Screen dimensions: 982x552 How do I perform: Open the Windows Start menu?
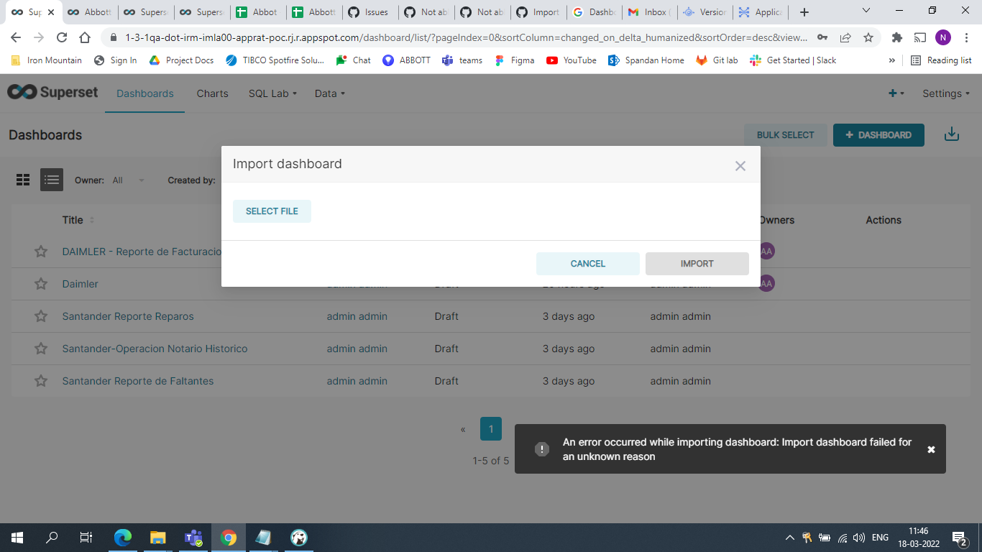click(17, 538)
